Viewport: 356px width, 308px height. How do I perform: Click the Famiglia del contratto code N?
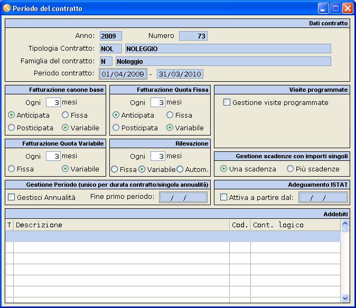click(x=106, y=61)
